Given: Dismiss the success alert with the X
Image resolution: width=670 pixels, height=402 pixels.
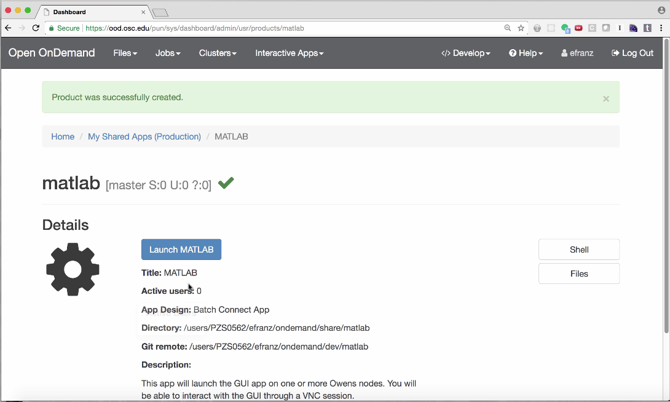Looking at the screenshot, I should 605,98.
